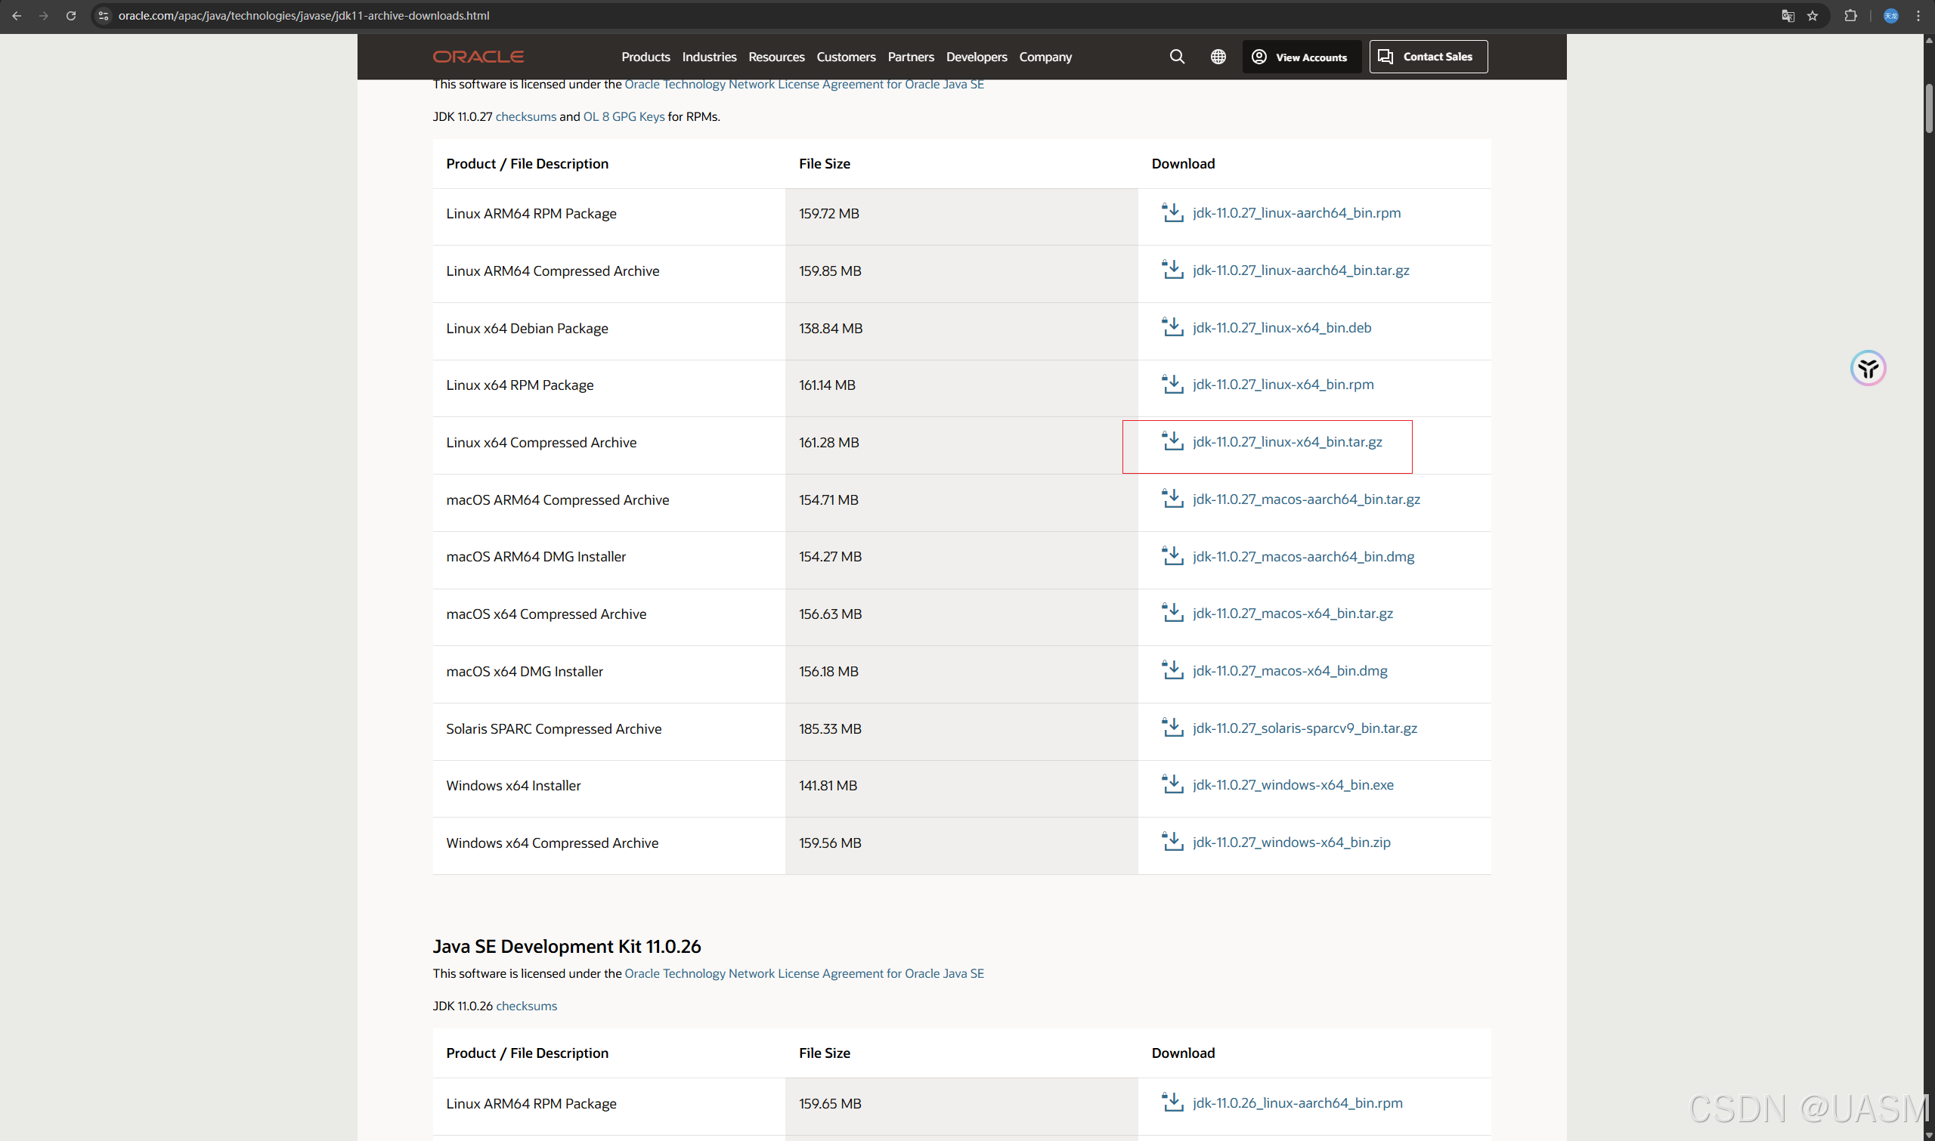This screenshot has height=1141, width=1935.
Task: Click download icon for linux-x64_bin.deb
Action: (1172, 327)
